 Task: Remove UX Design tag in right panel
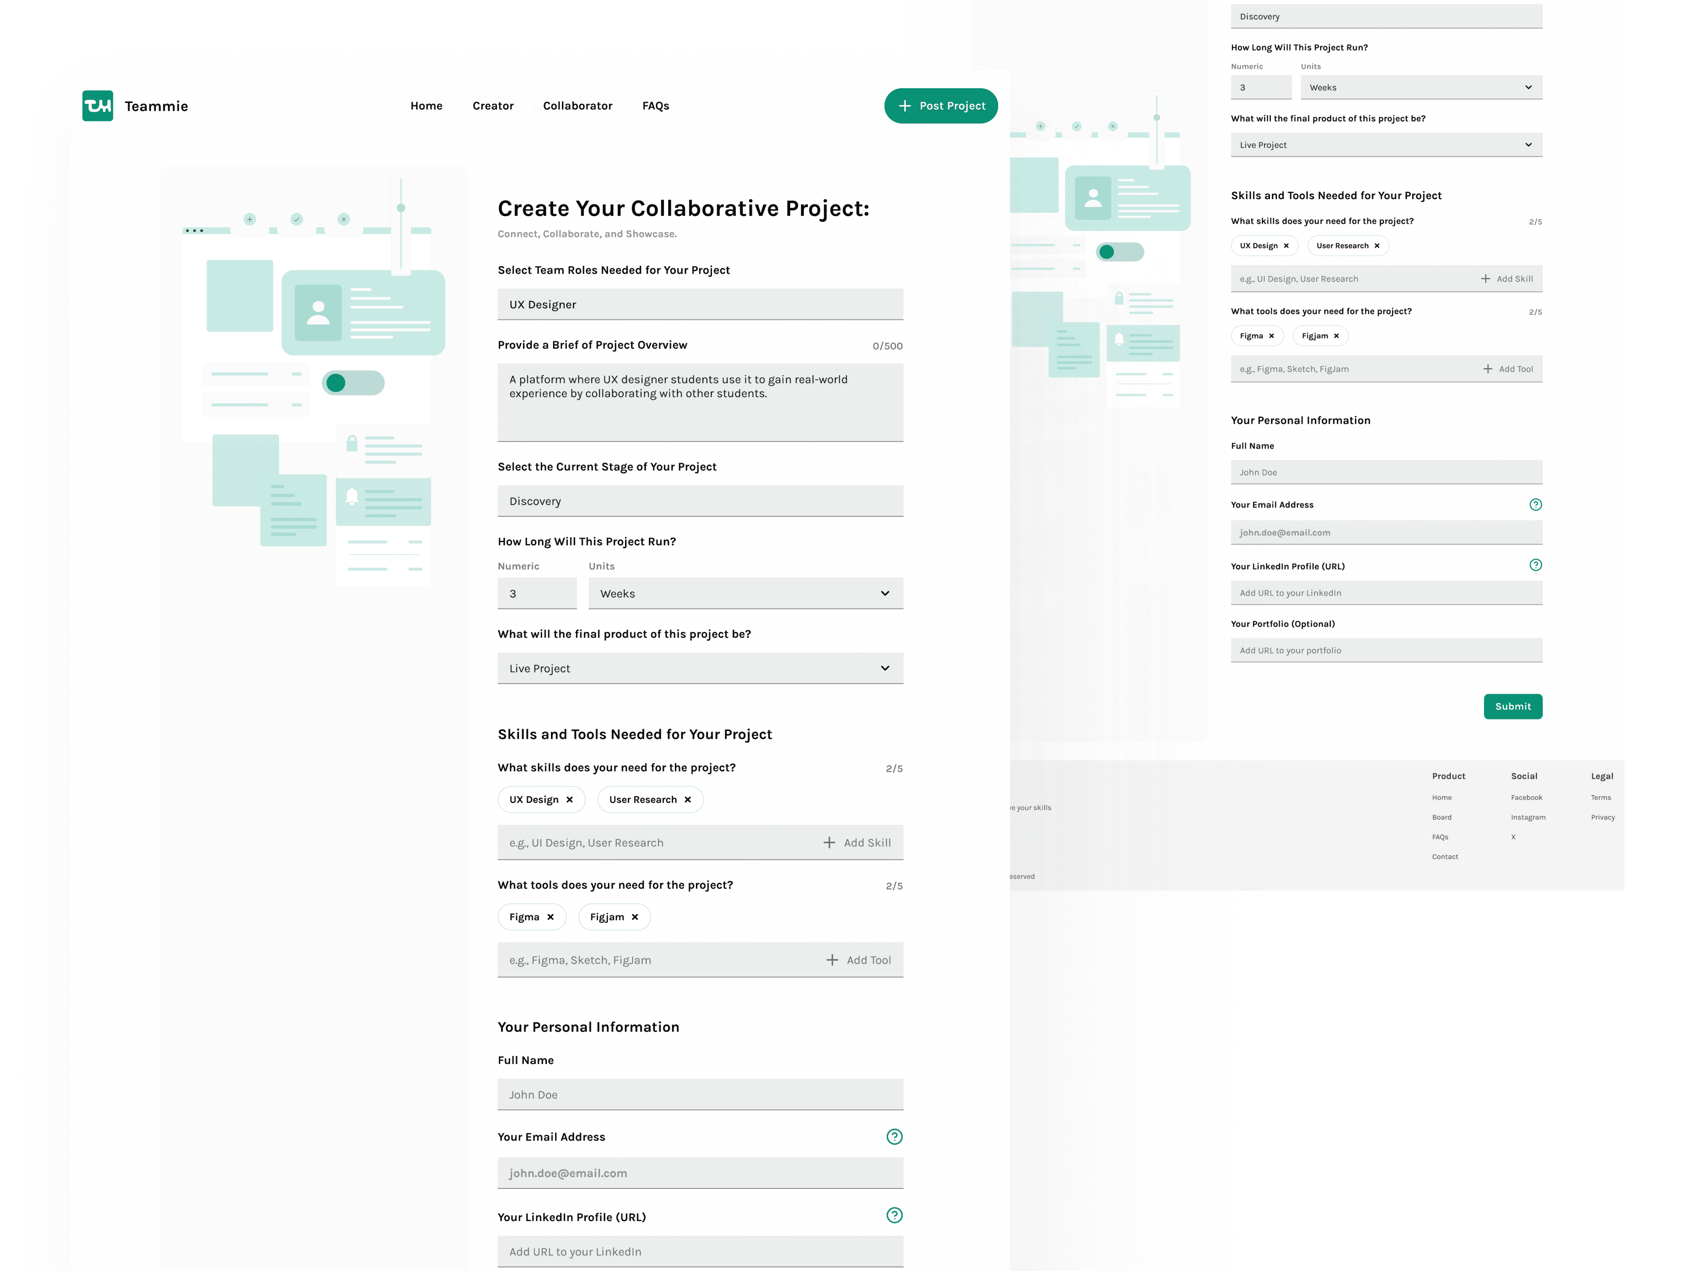(1286, 246)
